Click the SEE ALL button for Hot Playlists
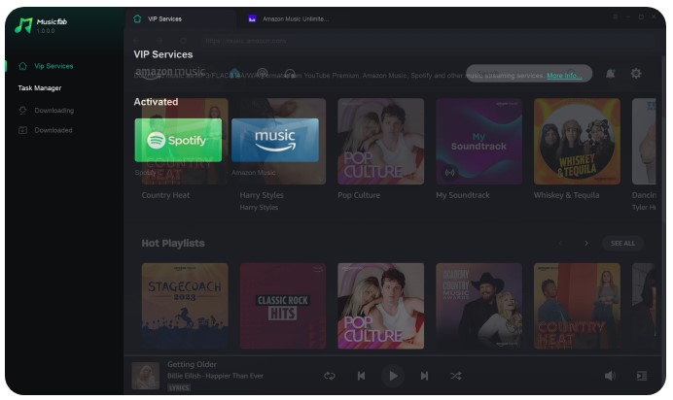The image size is (673, 400). pyautogui.click(x=622, y=244)
